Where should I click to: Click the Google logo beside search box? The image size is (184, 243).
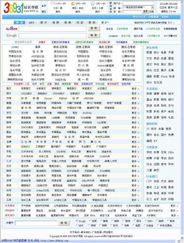coord(12,35)
